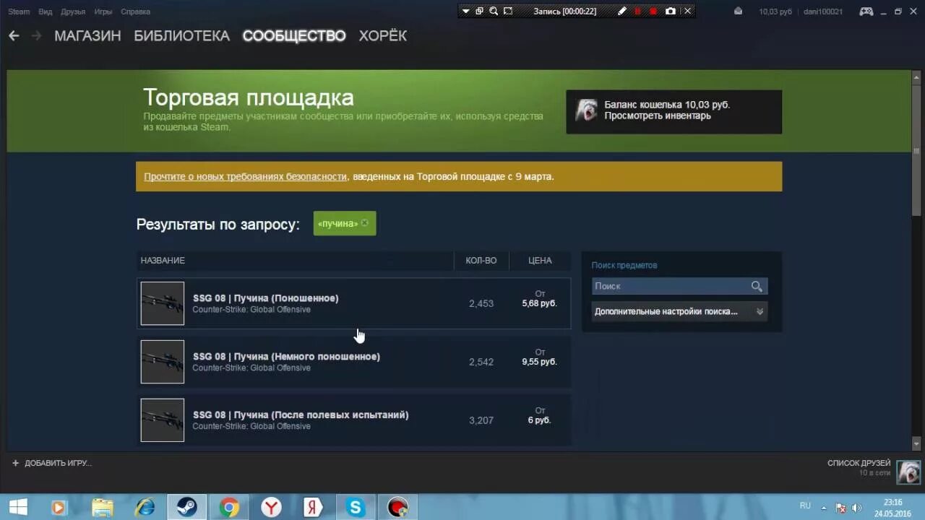This screenshot has width=925, height=520.
Task: Click the quantity 2,542
Action: click(x=481, y=362)
